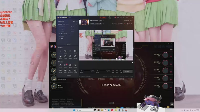The image size is (200, 112).
Task: Click the bell broadcast reminder button
Action: pyautogui.click(x=126, y=21)
